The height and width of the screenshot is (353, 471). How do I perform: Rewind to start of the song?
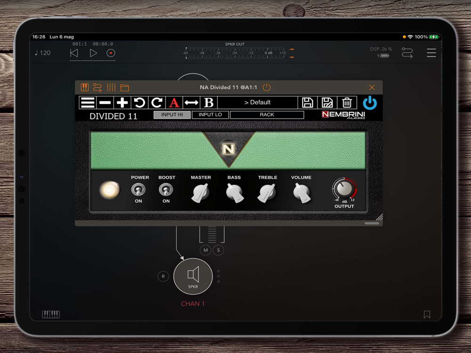click(x=74, y=53)
